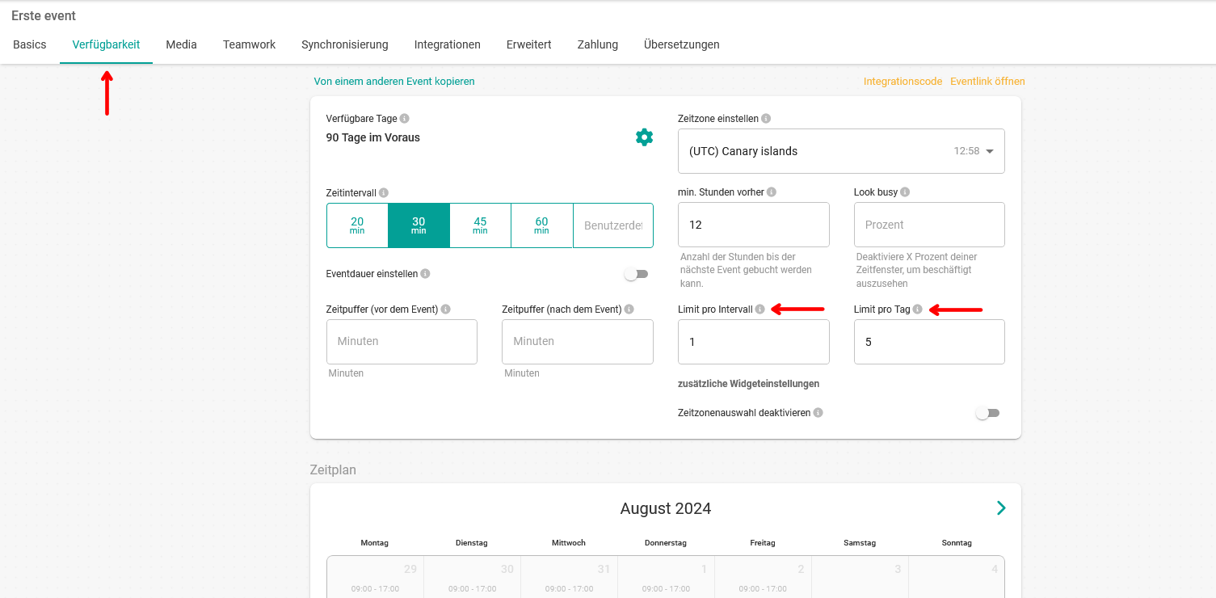
Task: Show info for Verfügbare Tage
Action: pos(405,119)
